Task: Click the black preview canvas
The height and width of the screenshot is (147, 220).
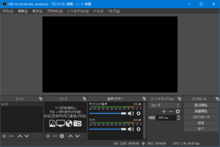Action: click(110, 54)
